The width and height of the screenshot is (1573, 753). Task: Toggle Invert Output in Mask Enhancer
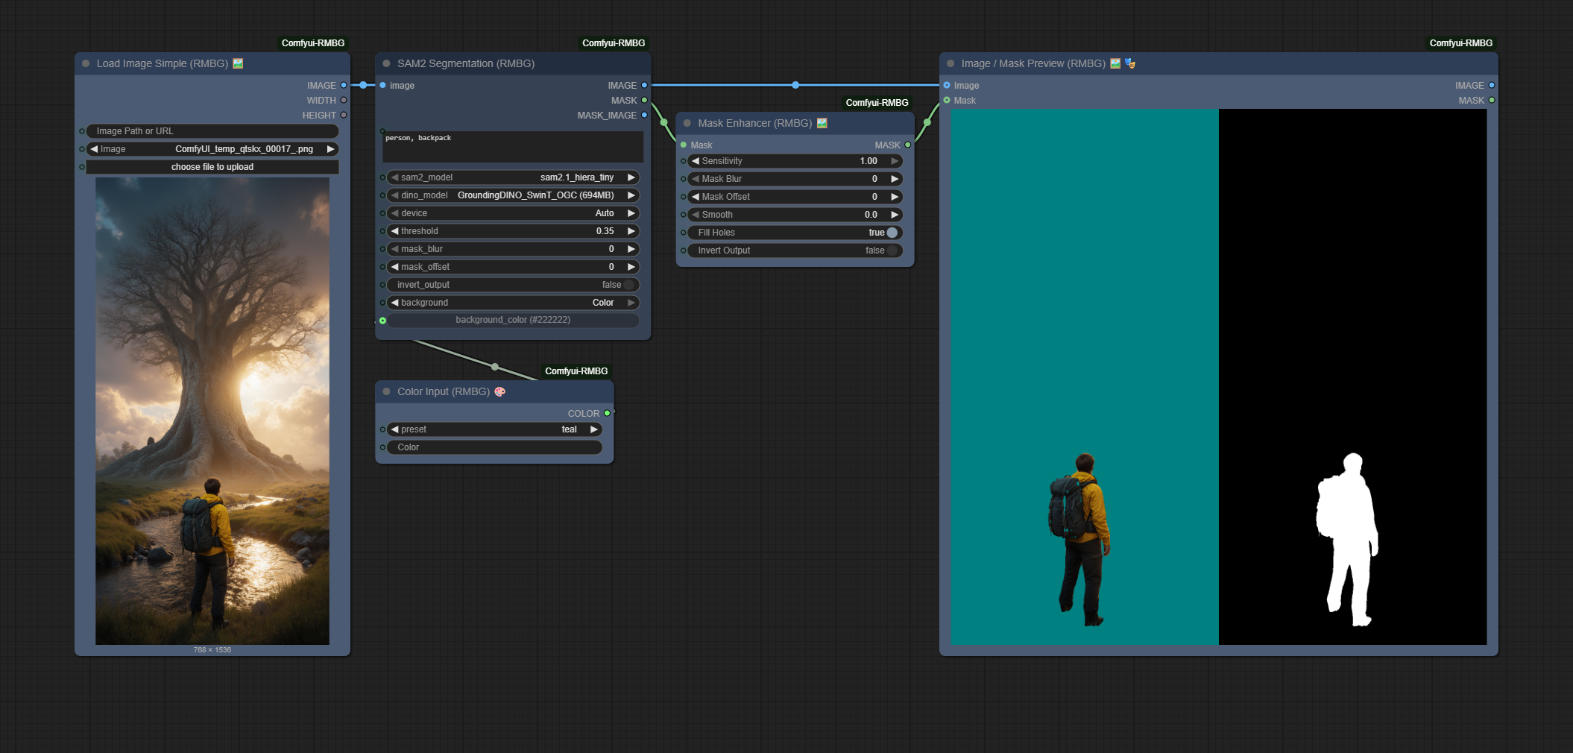pos(892,251)
